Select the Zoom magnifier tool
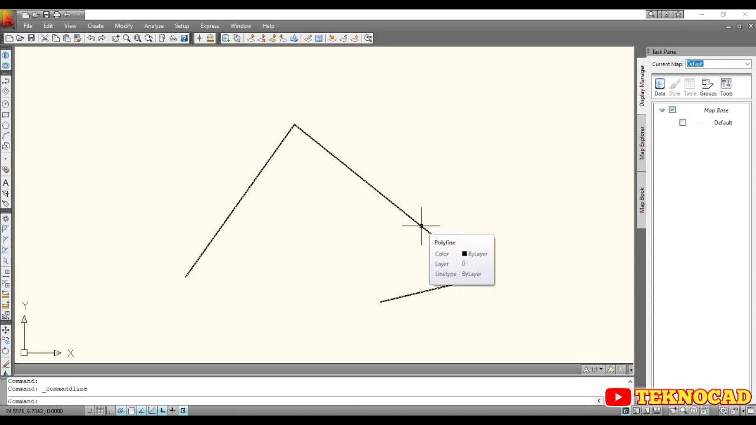This screenshot has height=425, width=756. [x=126, y=38]
